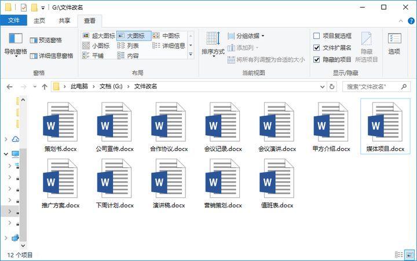Expand the Network tree node

(6, 238)
